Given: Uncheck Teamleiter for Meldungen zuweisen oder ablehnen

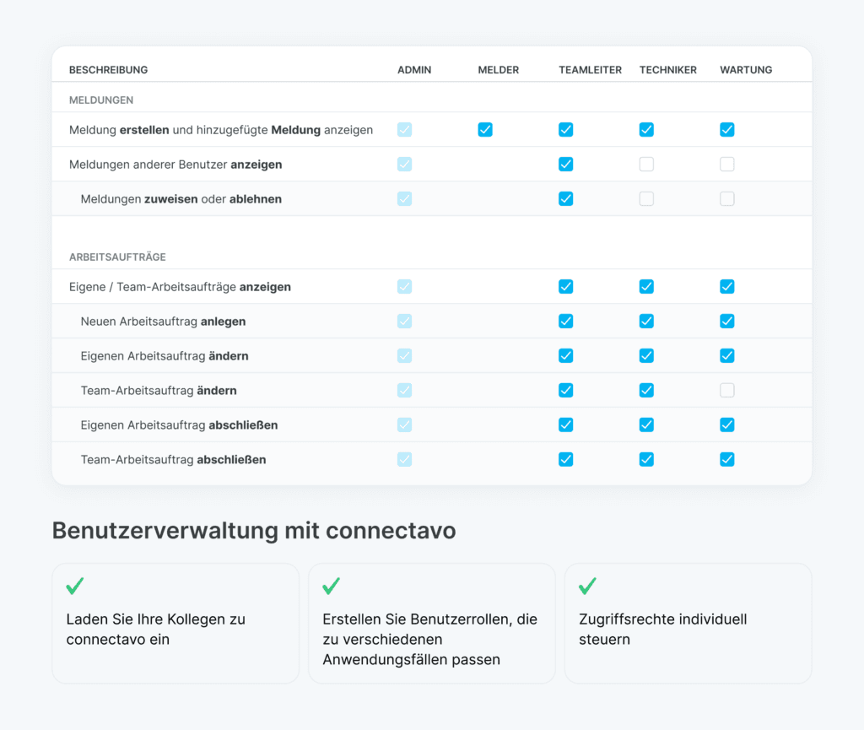Looking at the screenshot, I should pos(566,199).
